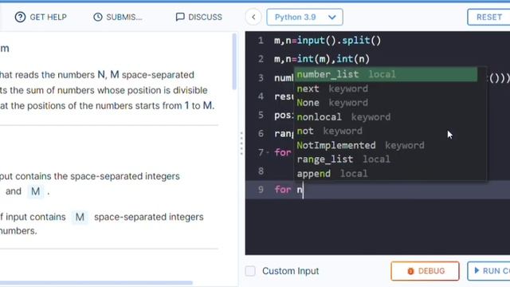Click the RESET button
The width and height of the screenshot is (510, 287).
pyautogui.click(x=488, y=17)
